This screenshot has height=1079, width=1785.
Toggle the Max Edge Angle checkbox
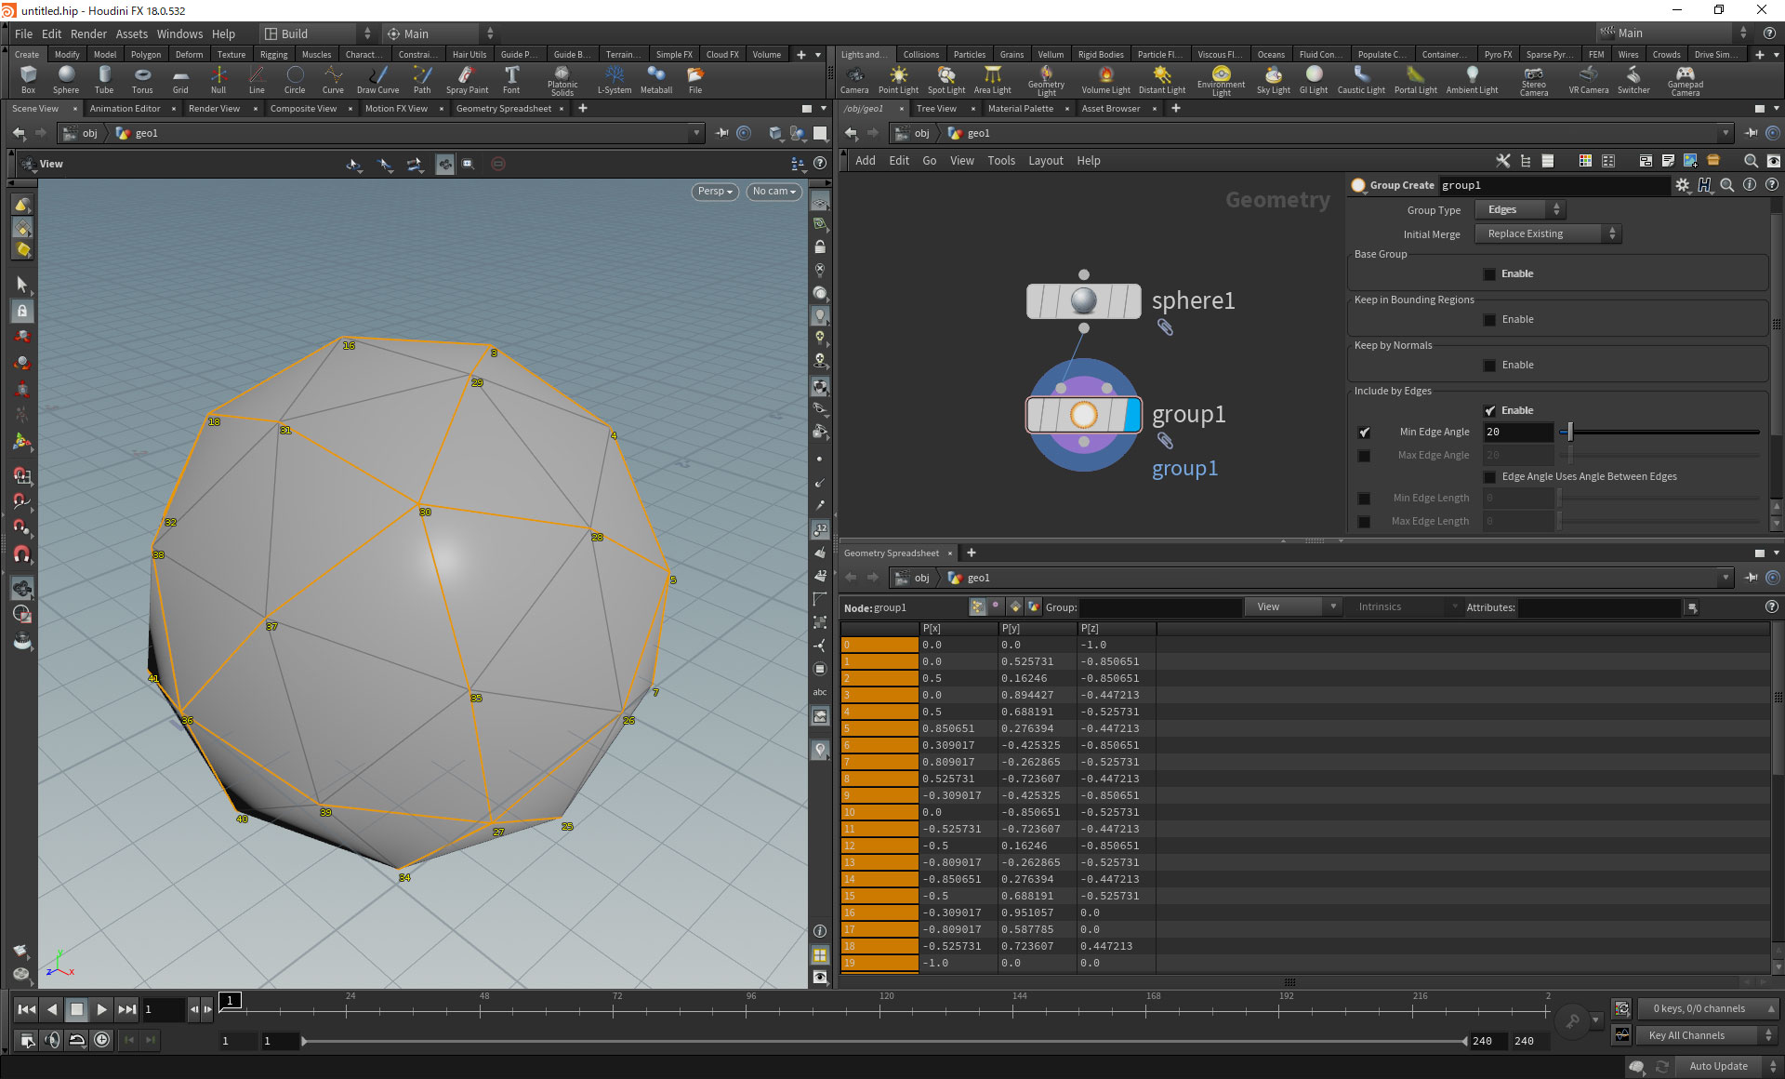pos(1364,456)
